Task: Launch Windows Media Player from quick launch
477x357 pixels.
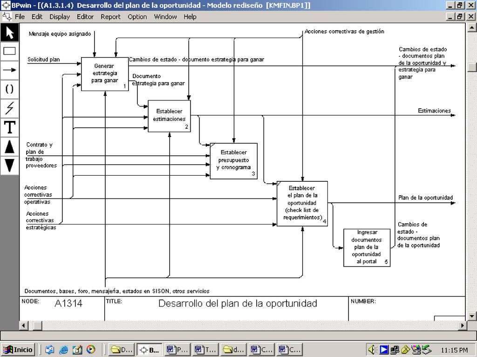Action: point(91,350)
